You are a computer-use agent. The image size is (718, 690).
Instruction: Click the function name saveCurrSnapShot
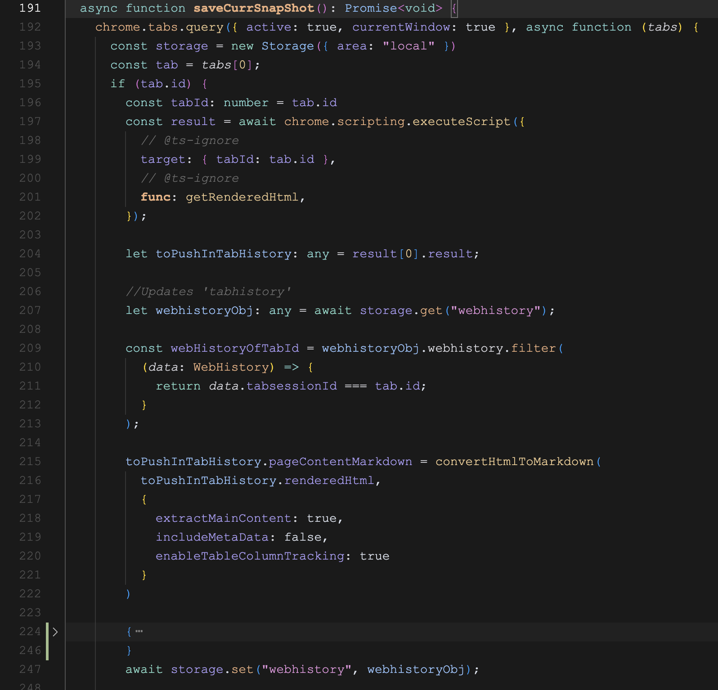tap(254, 8)
